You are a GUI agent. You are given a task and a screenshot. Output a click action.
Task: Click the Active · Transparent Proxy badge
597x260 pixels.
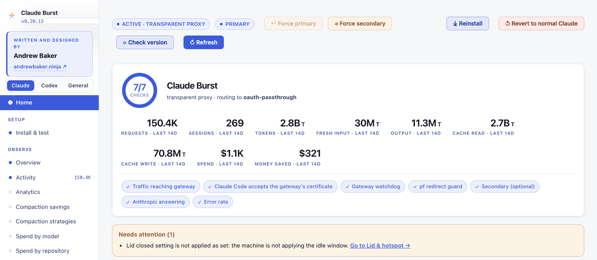(x=161, y=24)
